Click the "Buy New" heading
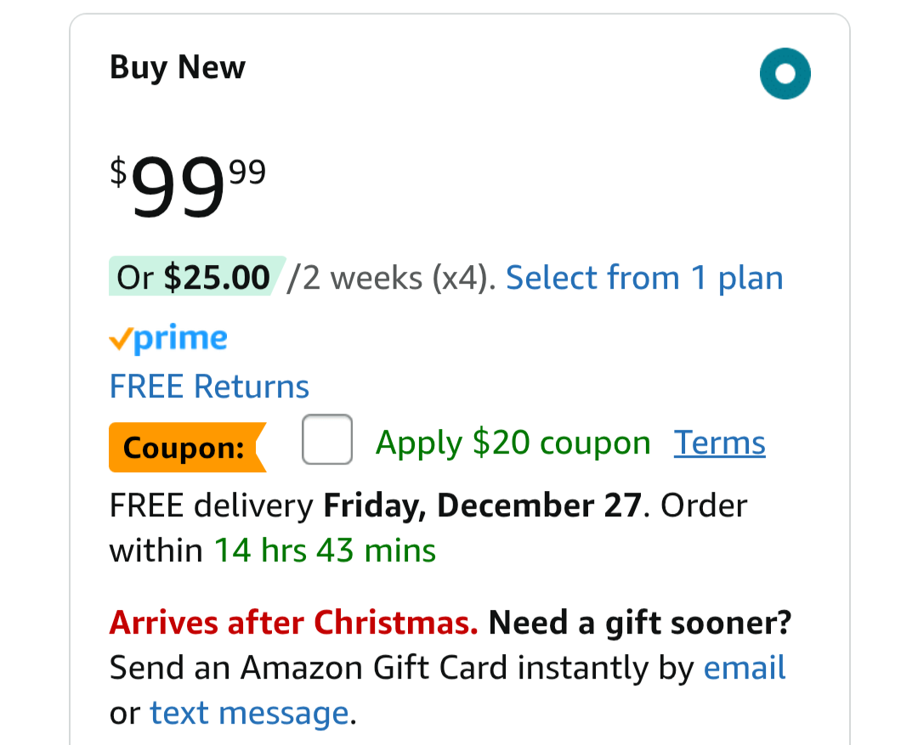The image size is (918, 745). pos(178,67)
